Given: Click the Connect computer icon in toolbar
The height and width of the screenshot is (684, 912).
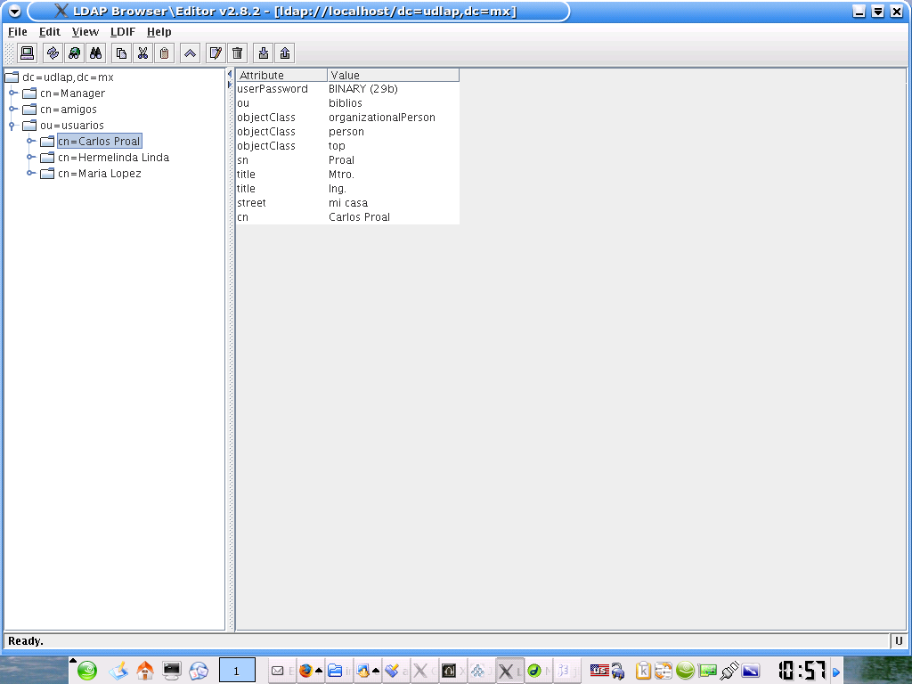Looking at the screenshot, I should [27, 53].
